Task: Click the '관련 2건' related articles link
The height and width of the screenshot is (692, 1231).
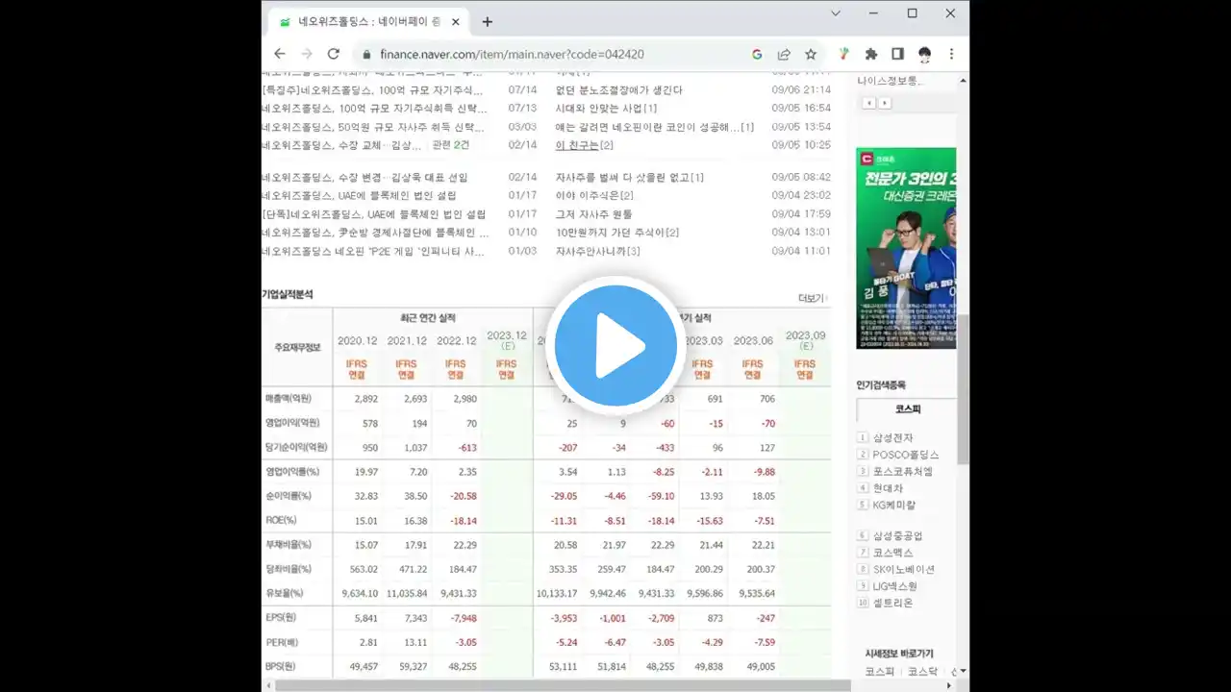Action: pyautogui.click(x=451, y=145)
